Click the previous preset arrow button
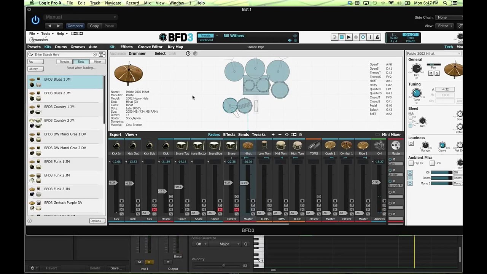487x274 pixels. click(49, 26)
